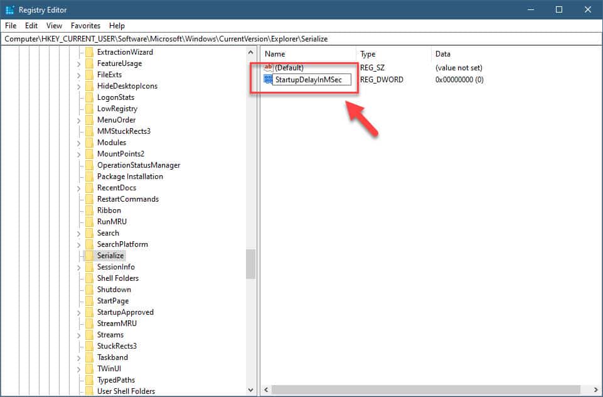The image size is (603, 397).
Task: Open the Help menu
Action: click(x=117, y=25)
